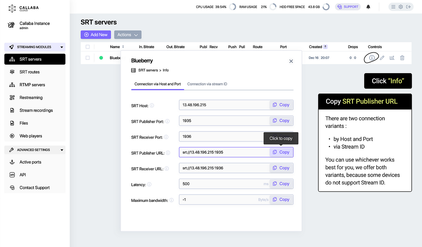Open the Actions dropdown
The width and height of the screenshot is (422, 247).
tap(128, 35)
